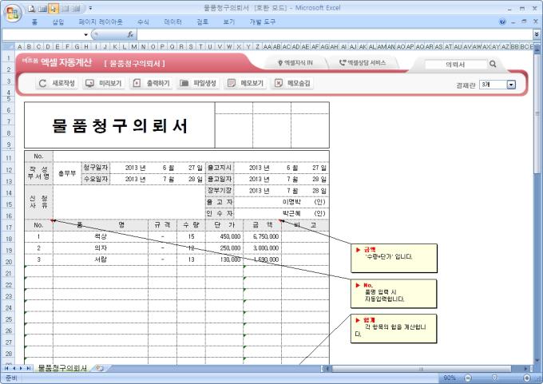Click the magnifier search icon beside 의뢰서
This screenshot has height=384, width=543.
pyautogui.click(x=493, y=64)
